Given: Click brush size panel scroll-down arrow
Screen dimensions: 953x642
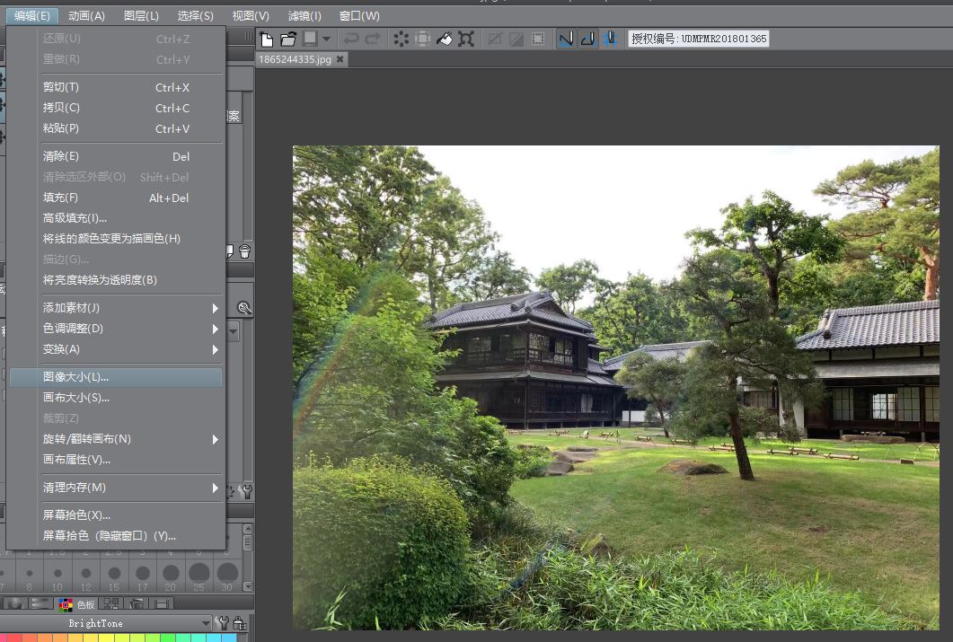Looking at the screenshot, I should click(x=247, y=586).
